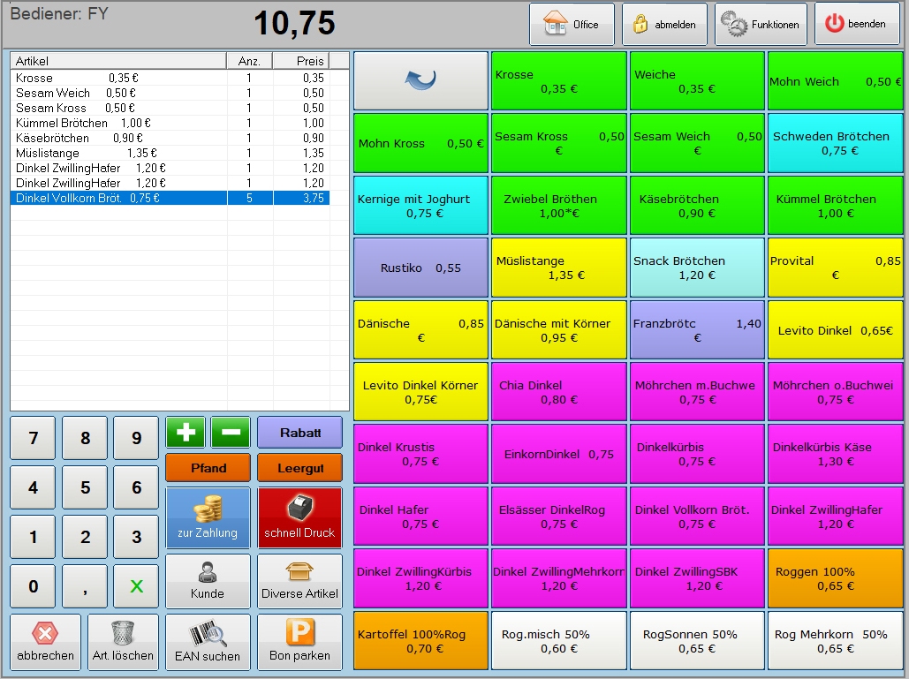Screen dimensions: 909x679
Task: Add Zwiebel Bröthen 1,00 article
Action: click(x=559, y=205)
